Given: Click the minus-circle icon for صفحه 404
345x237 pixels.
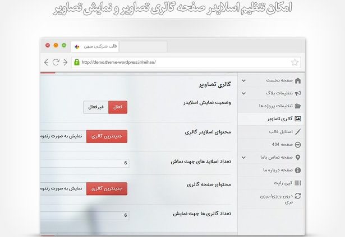Looking at the screenshot, I should click(297, 144).
